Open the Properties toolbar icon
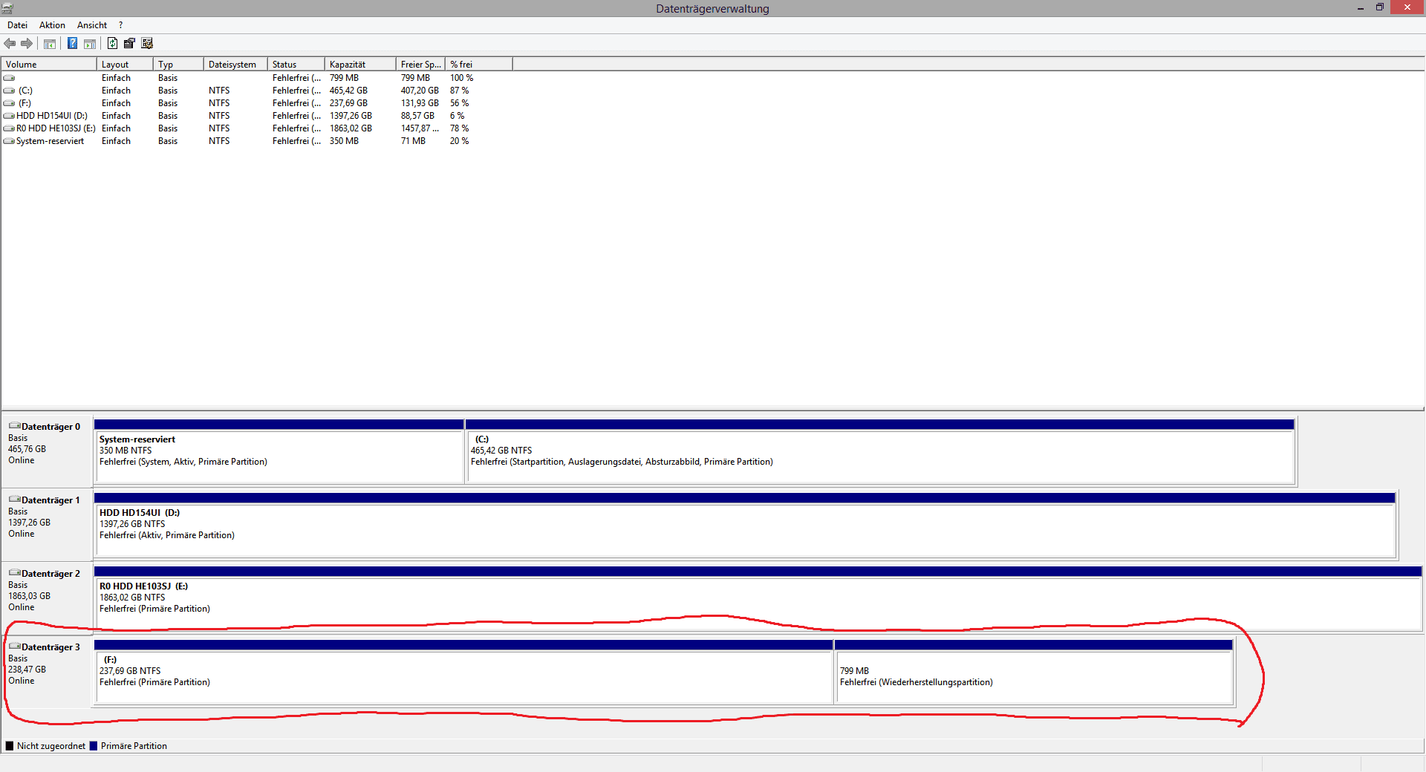 (129, 43)
